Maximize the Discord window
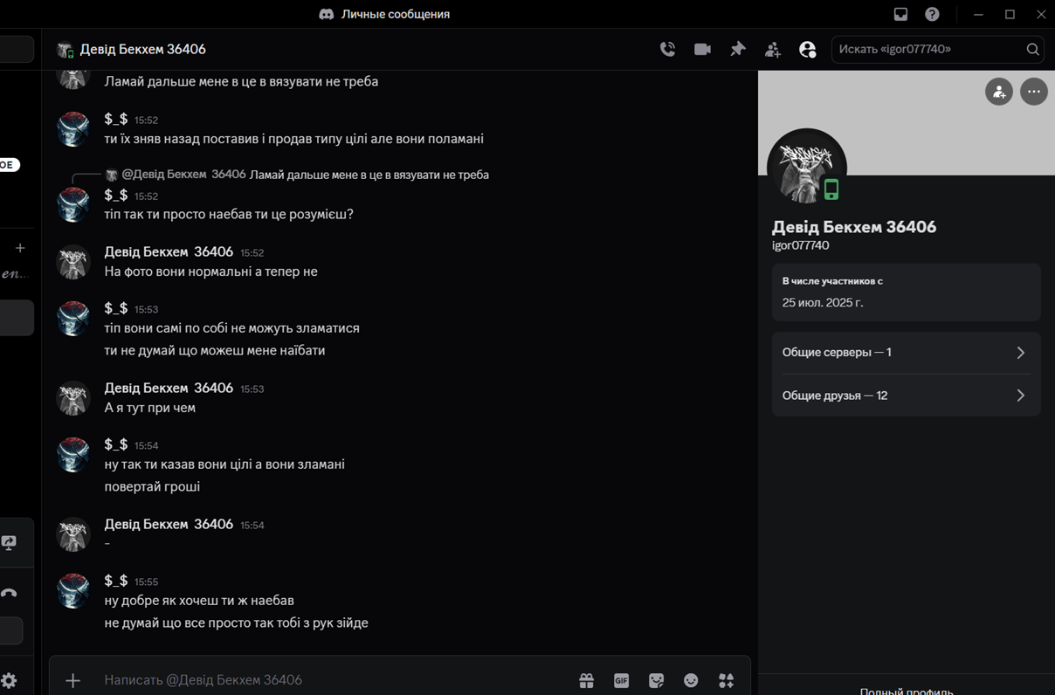The image size is (1055, 695). tap(1010, 14)
